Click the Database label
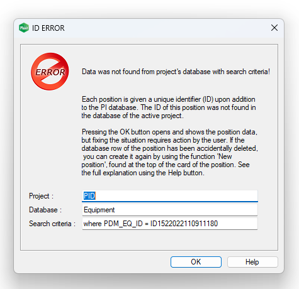This screenshot has height=289, width=299. [x=45, y=210]
